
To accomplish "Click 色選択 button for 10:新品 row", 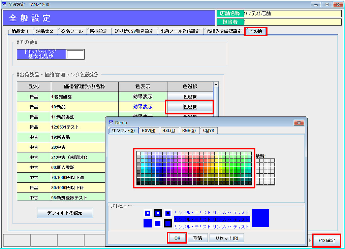I will (190, 107).
